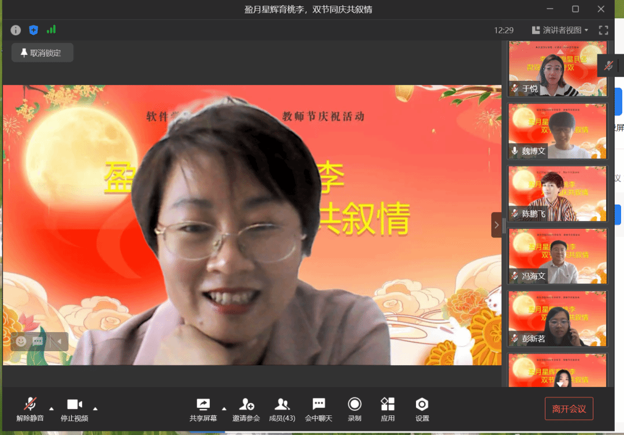Start recording with the 录制 button
624x435 pixels.
[355, 409]
